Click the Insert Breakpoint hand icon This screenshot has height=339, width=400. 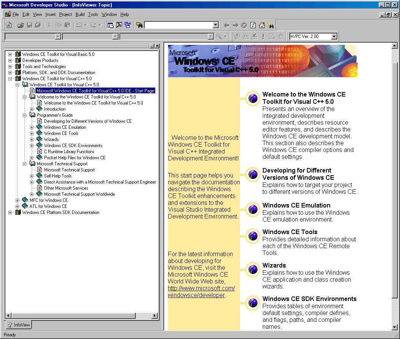tap(281, 36)
